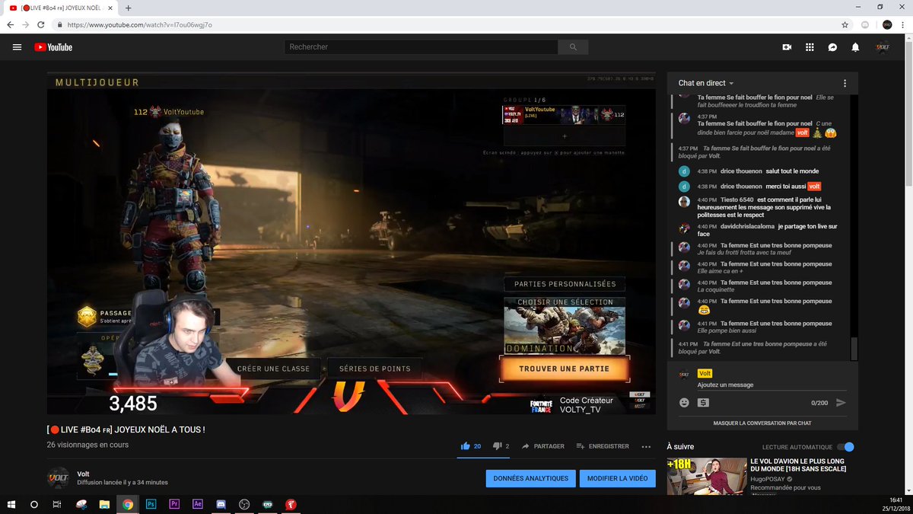Go to the YouTube home logo
Viewport: 913px width, 514px height.
pyautogui.click(x=53, y=47)
